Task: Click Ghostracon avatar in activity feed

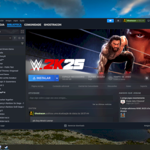Action: pos(31,113)
